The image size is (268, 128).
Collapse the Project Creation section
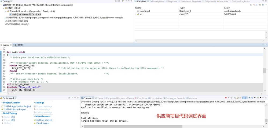click(x=2, y=103)
